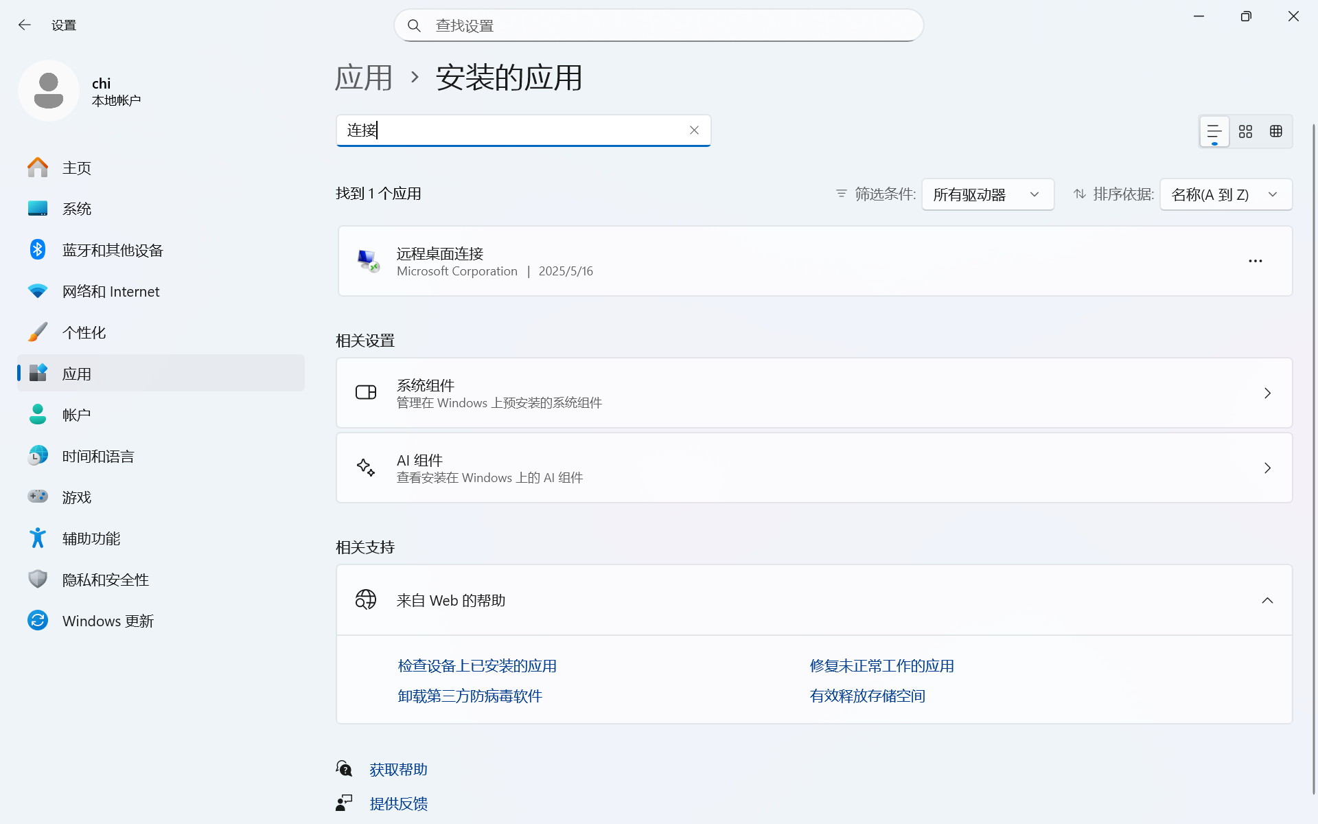Switch to table view layout

pos(1276,131)
